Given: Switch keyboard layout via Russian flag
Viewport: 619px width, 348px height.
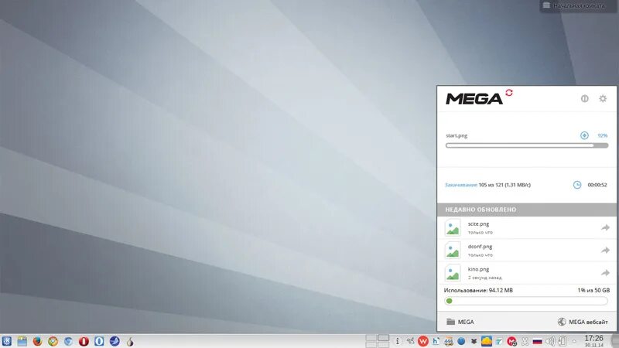Looking at the screenshot, I should pos(537,341).
